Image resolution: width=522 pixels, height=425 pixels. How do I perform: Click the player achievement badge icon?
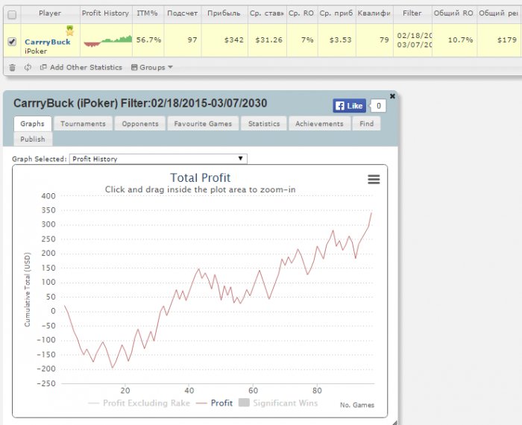[69, 31]
